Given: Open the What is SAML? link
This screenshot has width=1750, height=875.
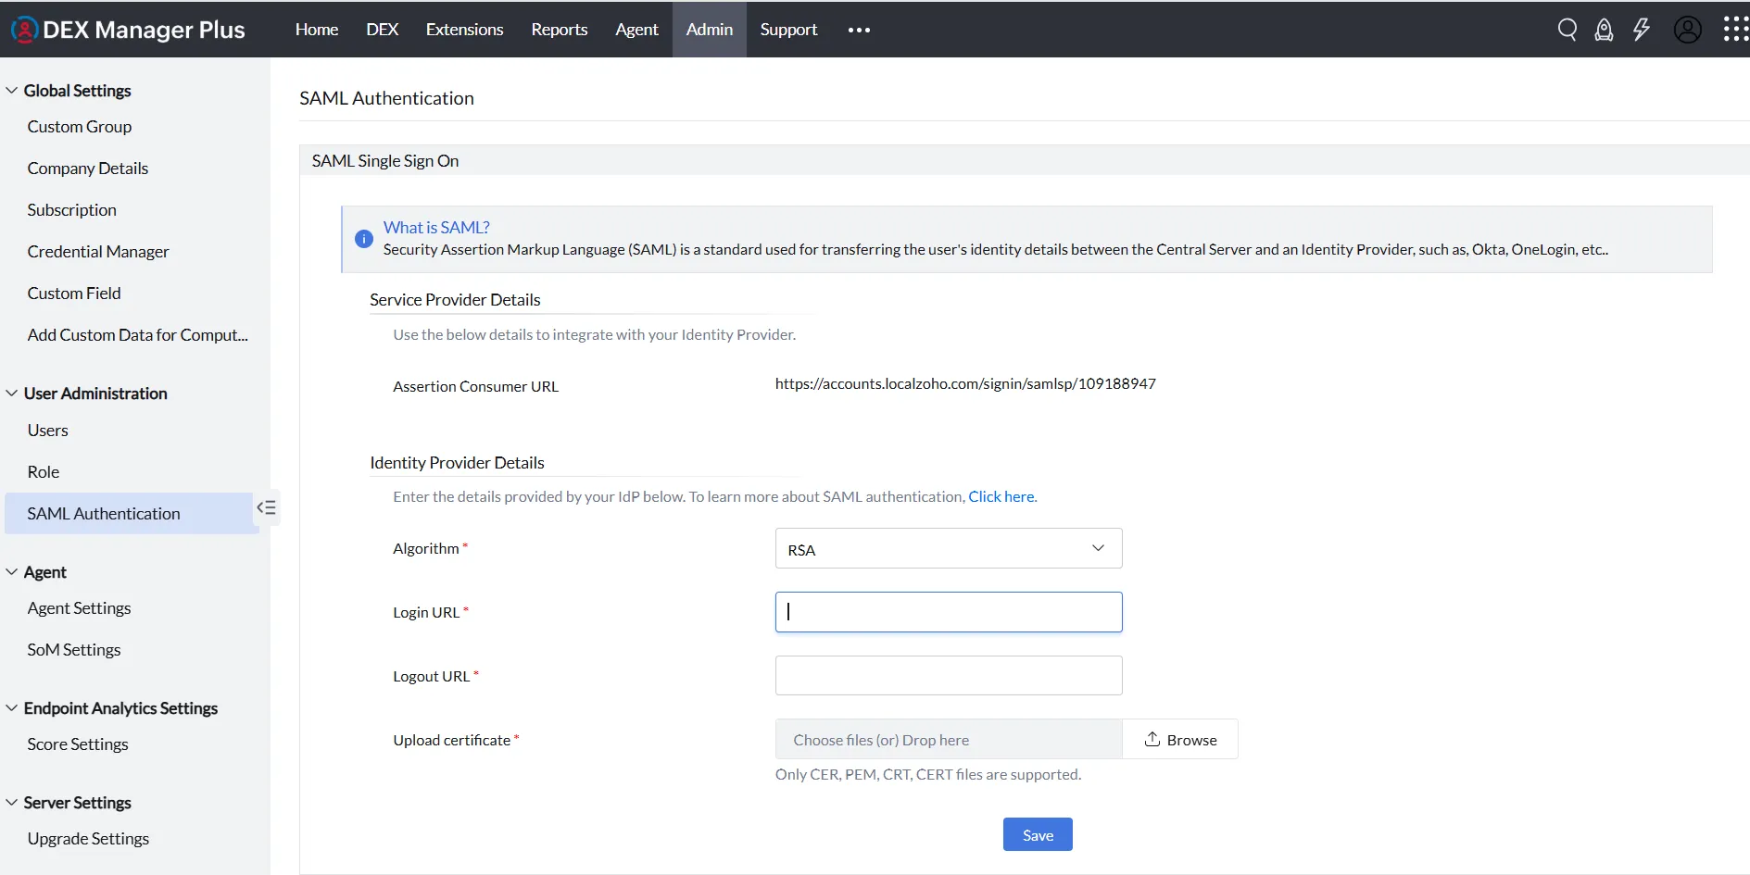Looking at the screenshot, I should coord(436,227).
